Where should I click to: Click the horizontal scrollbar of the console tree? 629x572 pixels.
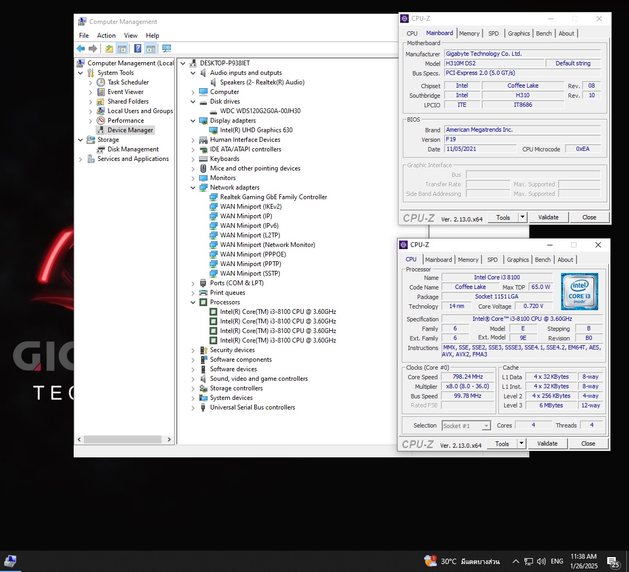pos(123,440)
